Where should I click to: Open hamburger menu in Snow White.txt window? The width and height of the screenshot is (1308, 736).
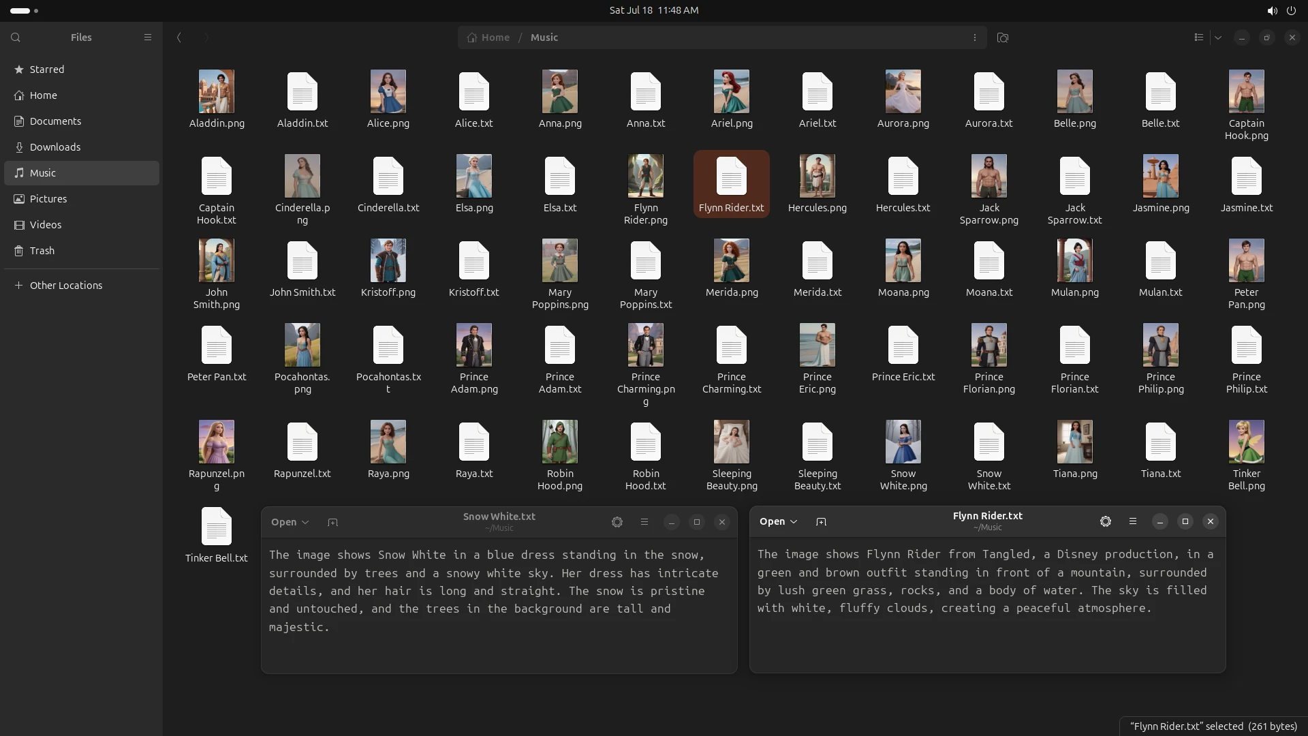tap(644, 522)
